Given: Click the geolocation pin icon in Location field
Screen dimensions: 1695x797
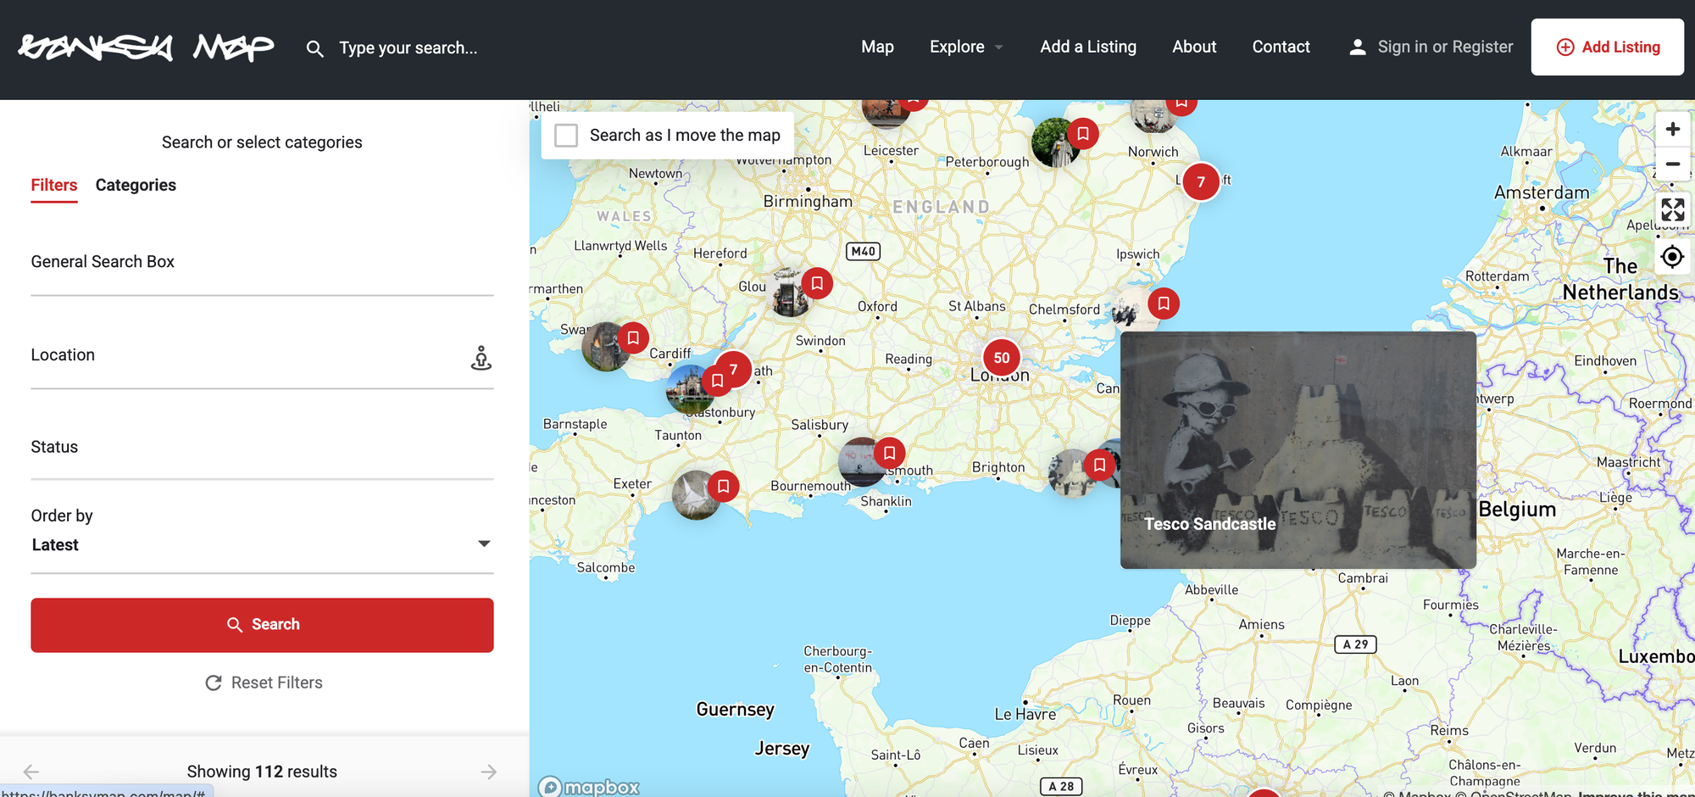Looking at the screenshot, I should tap(481, 358).
